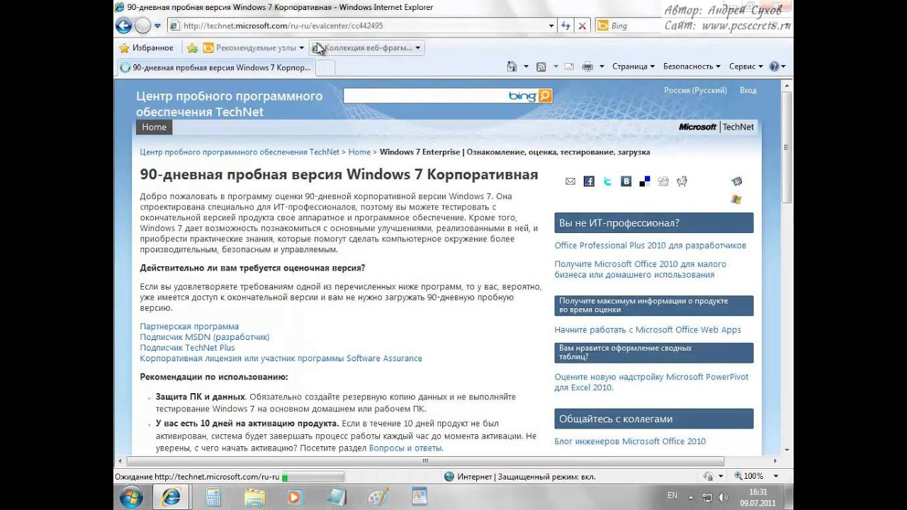Open Начните работать с Microsoft Office Web Apps
Screen dimensions: 907x510
tap(648, 329)
